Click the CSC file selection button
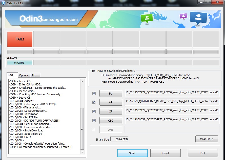The width and height of the screenshot is (225, 160). (x=111, y=120)
